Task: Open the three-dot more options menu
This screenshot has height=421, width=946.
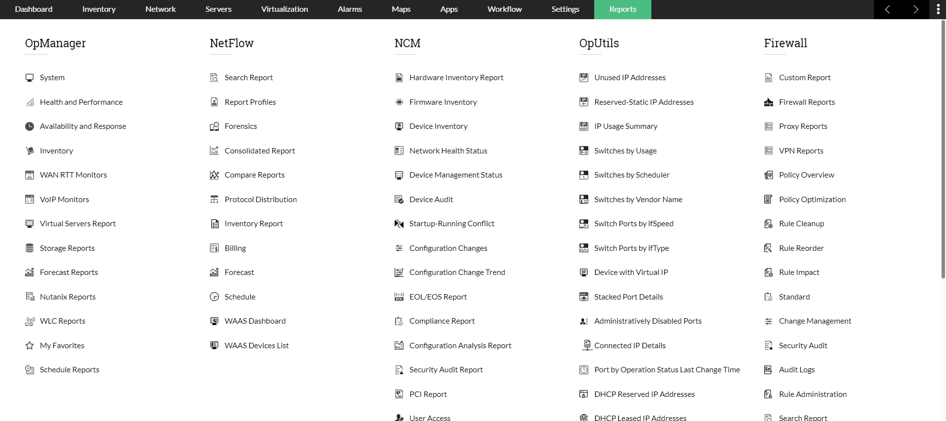Action: (x=938, y=9)
